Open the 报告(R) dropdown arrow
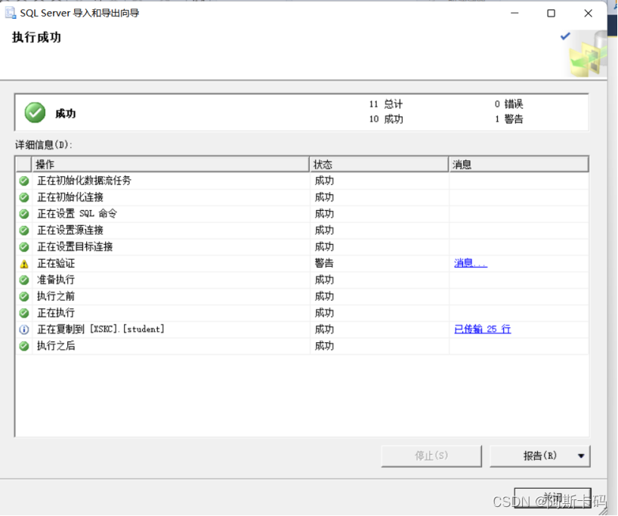Image resolution: width=618 pixels, height=516 pixels. click(581, 456)
